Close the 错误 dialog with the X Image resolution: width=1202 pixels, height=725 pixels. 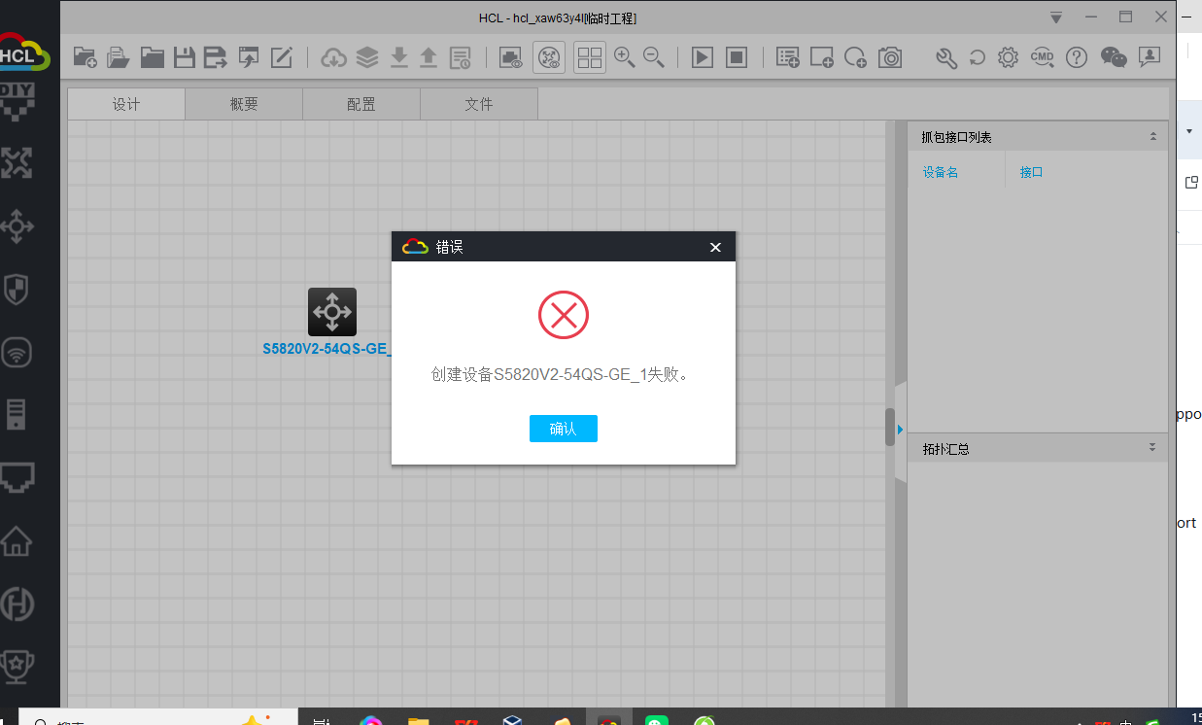coord(715,247)
